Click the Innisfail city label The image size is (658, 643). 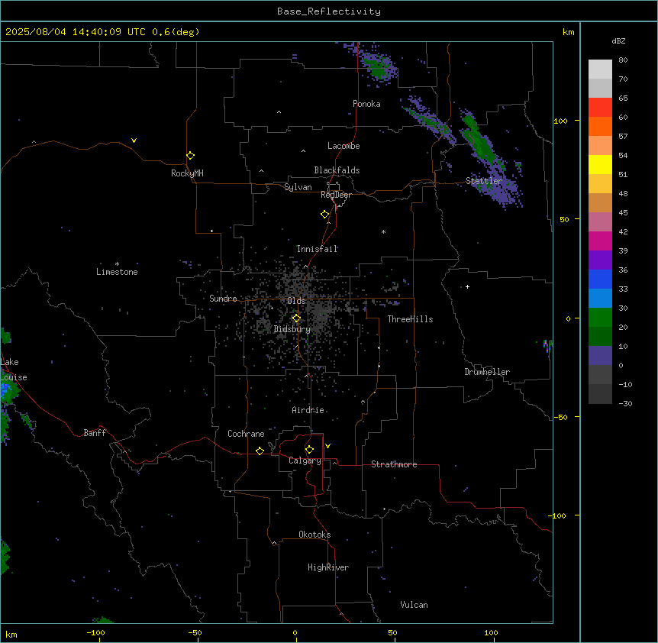click(x=318, y=249)
